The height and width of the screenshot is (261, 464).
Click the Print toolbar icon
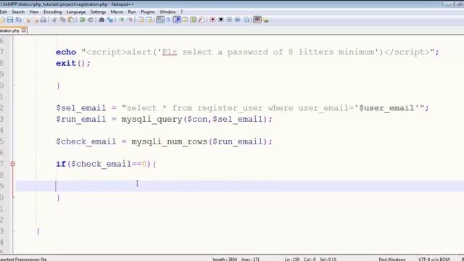(43, 20)
